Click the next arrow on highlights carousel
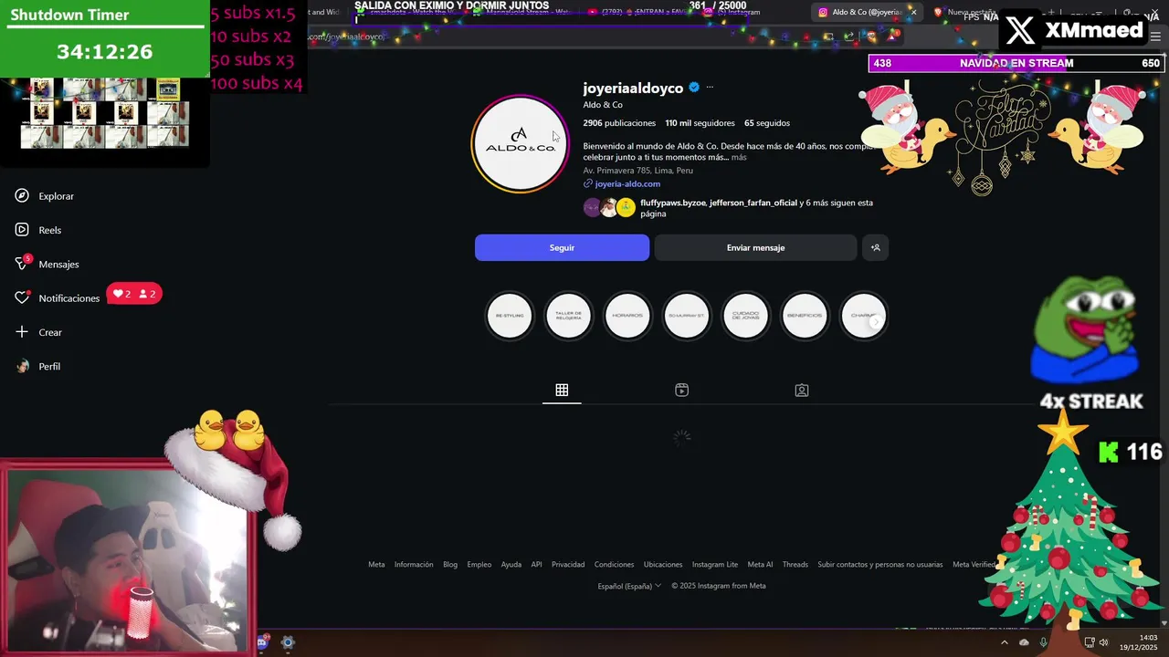Viewport: 1169px width, 657px height. pos(875,321)
